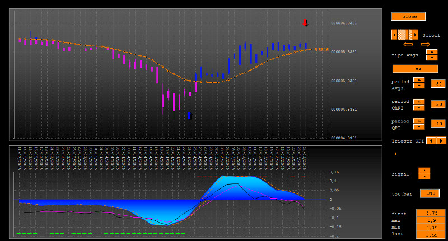Click the red down-arrow sell signal on the chart
Screen dimensions: 448x241
[x=305, y=23]
